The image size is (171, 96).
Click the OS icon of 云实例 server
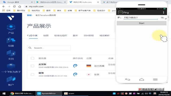(x=75, y=66)
